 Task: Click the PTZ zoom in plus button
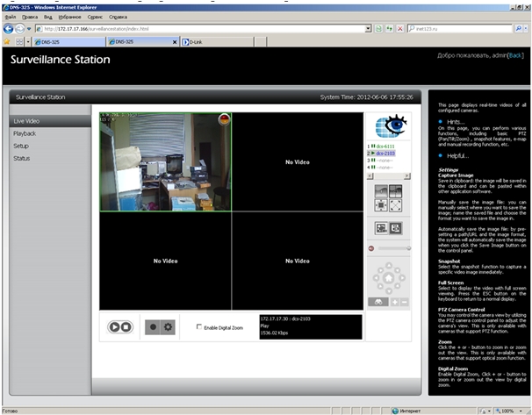[396, 302]
